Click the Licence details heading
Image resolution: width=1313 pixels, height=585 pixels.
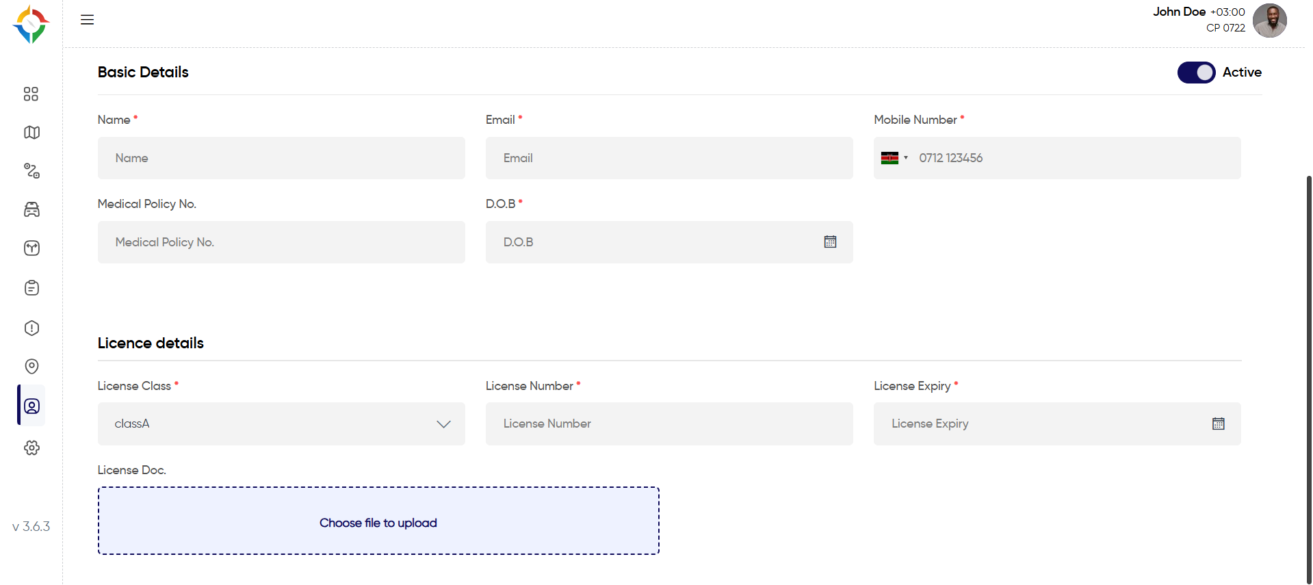coord(151,343)
